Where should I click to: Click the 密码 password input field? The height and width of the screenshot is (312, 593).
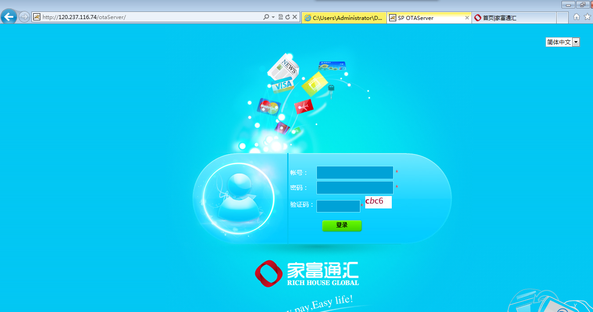[355, 188]
